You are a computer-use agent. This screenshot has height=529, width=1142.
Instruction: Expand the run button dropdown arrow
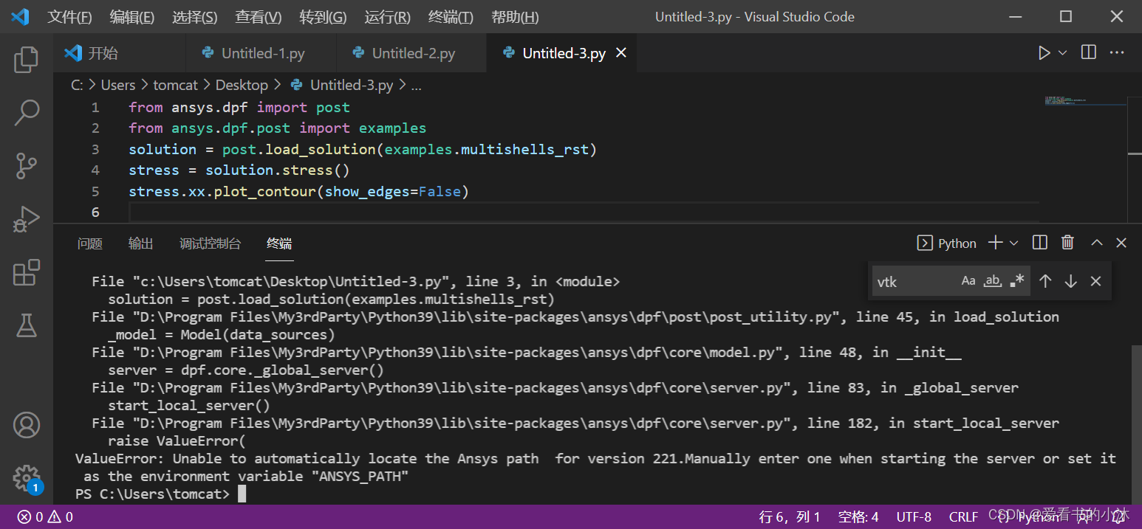(x=1063, y=53)
